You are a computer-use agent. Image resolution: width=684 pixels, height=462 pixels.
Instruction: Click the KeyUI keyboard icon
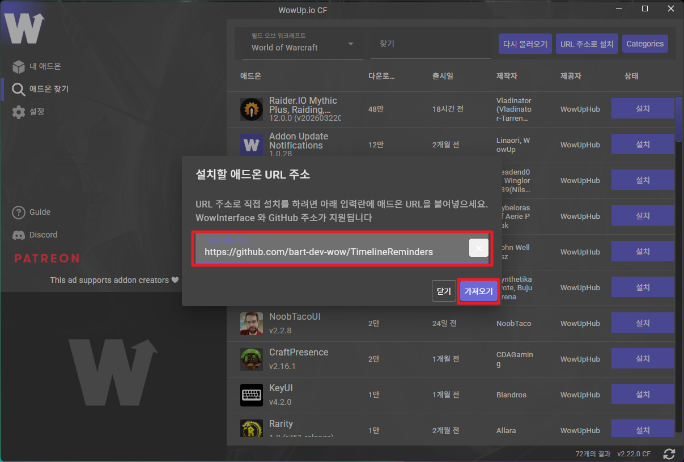tap(251, 395)
